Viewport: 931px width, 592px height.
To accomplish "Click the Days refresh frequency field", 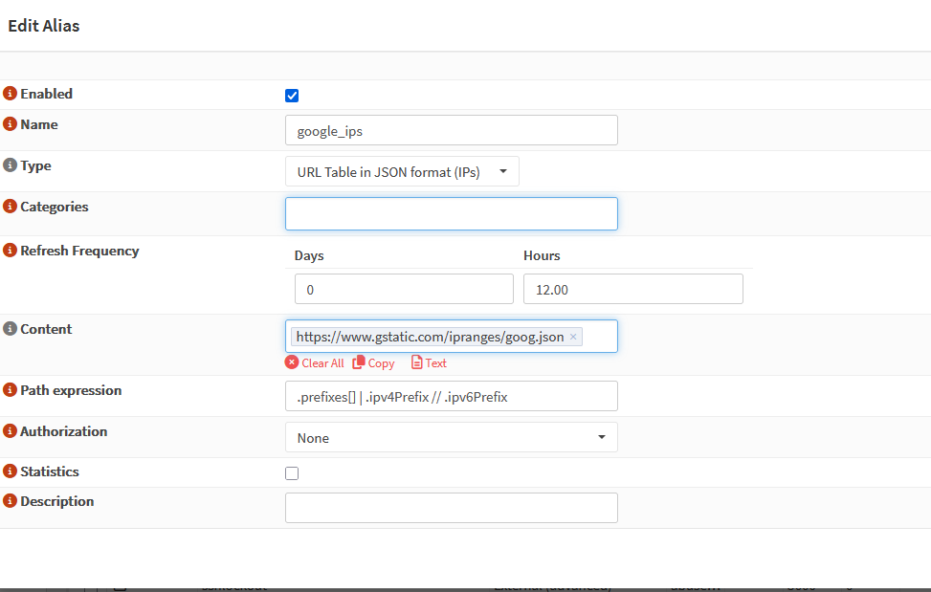I will click(x=404, y=289).
